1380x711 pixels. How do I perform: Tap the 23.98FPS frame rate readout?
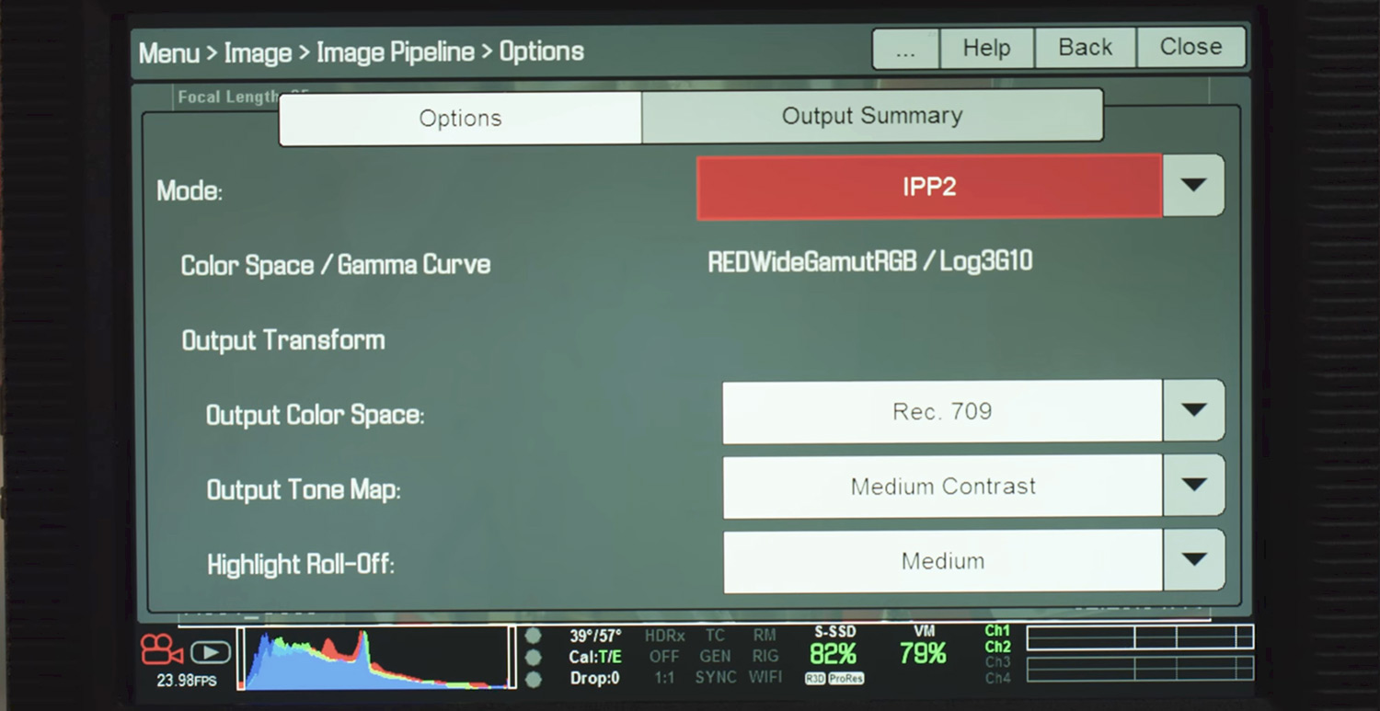point(186,682)
